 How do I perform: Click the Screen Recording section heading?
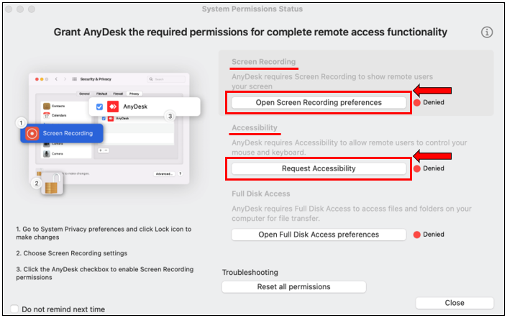(263, 62)
